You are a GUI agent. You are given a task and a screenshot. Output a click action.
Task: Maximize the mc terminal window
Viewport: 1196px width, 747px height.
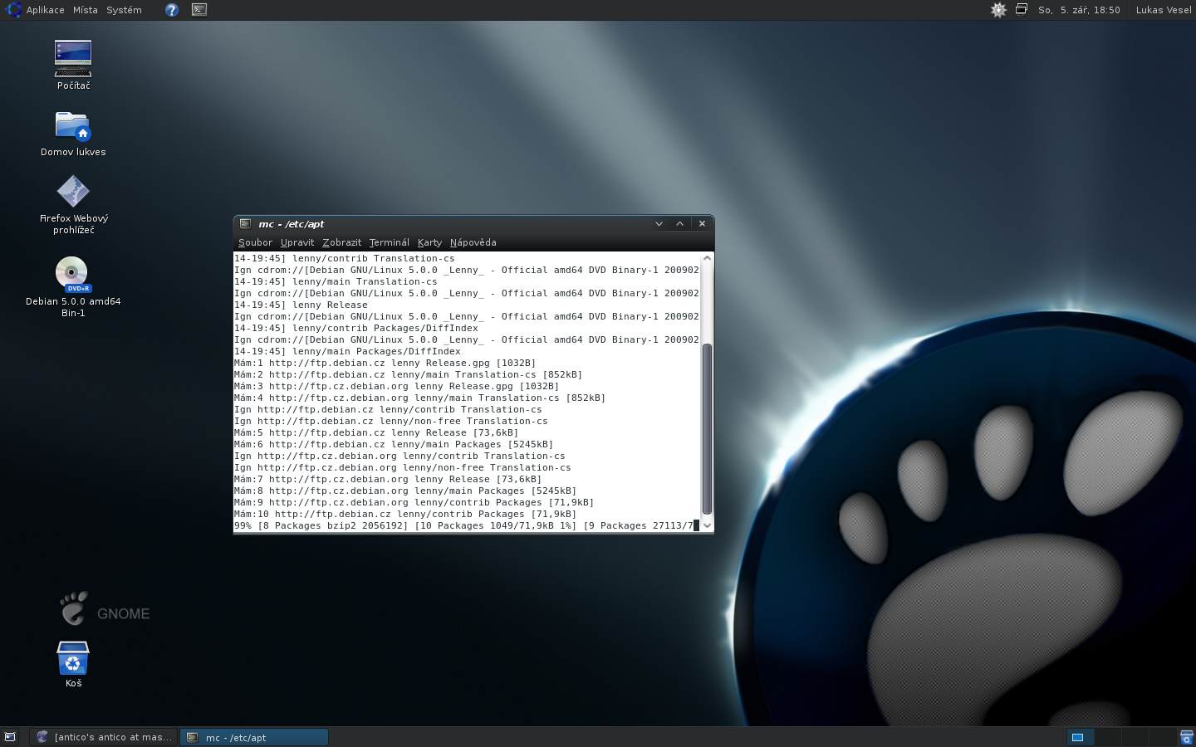click(x=680, y=223)
